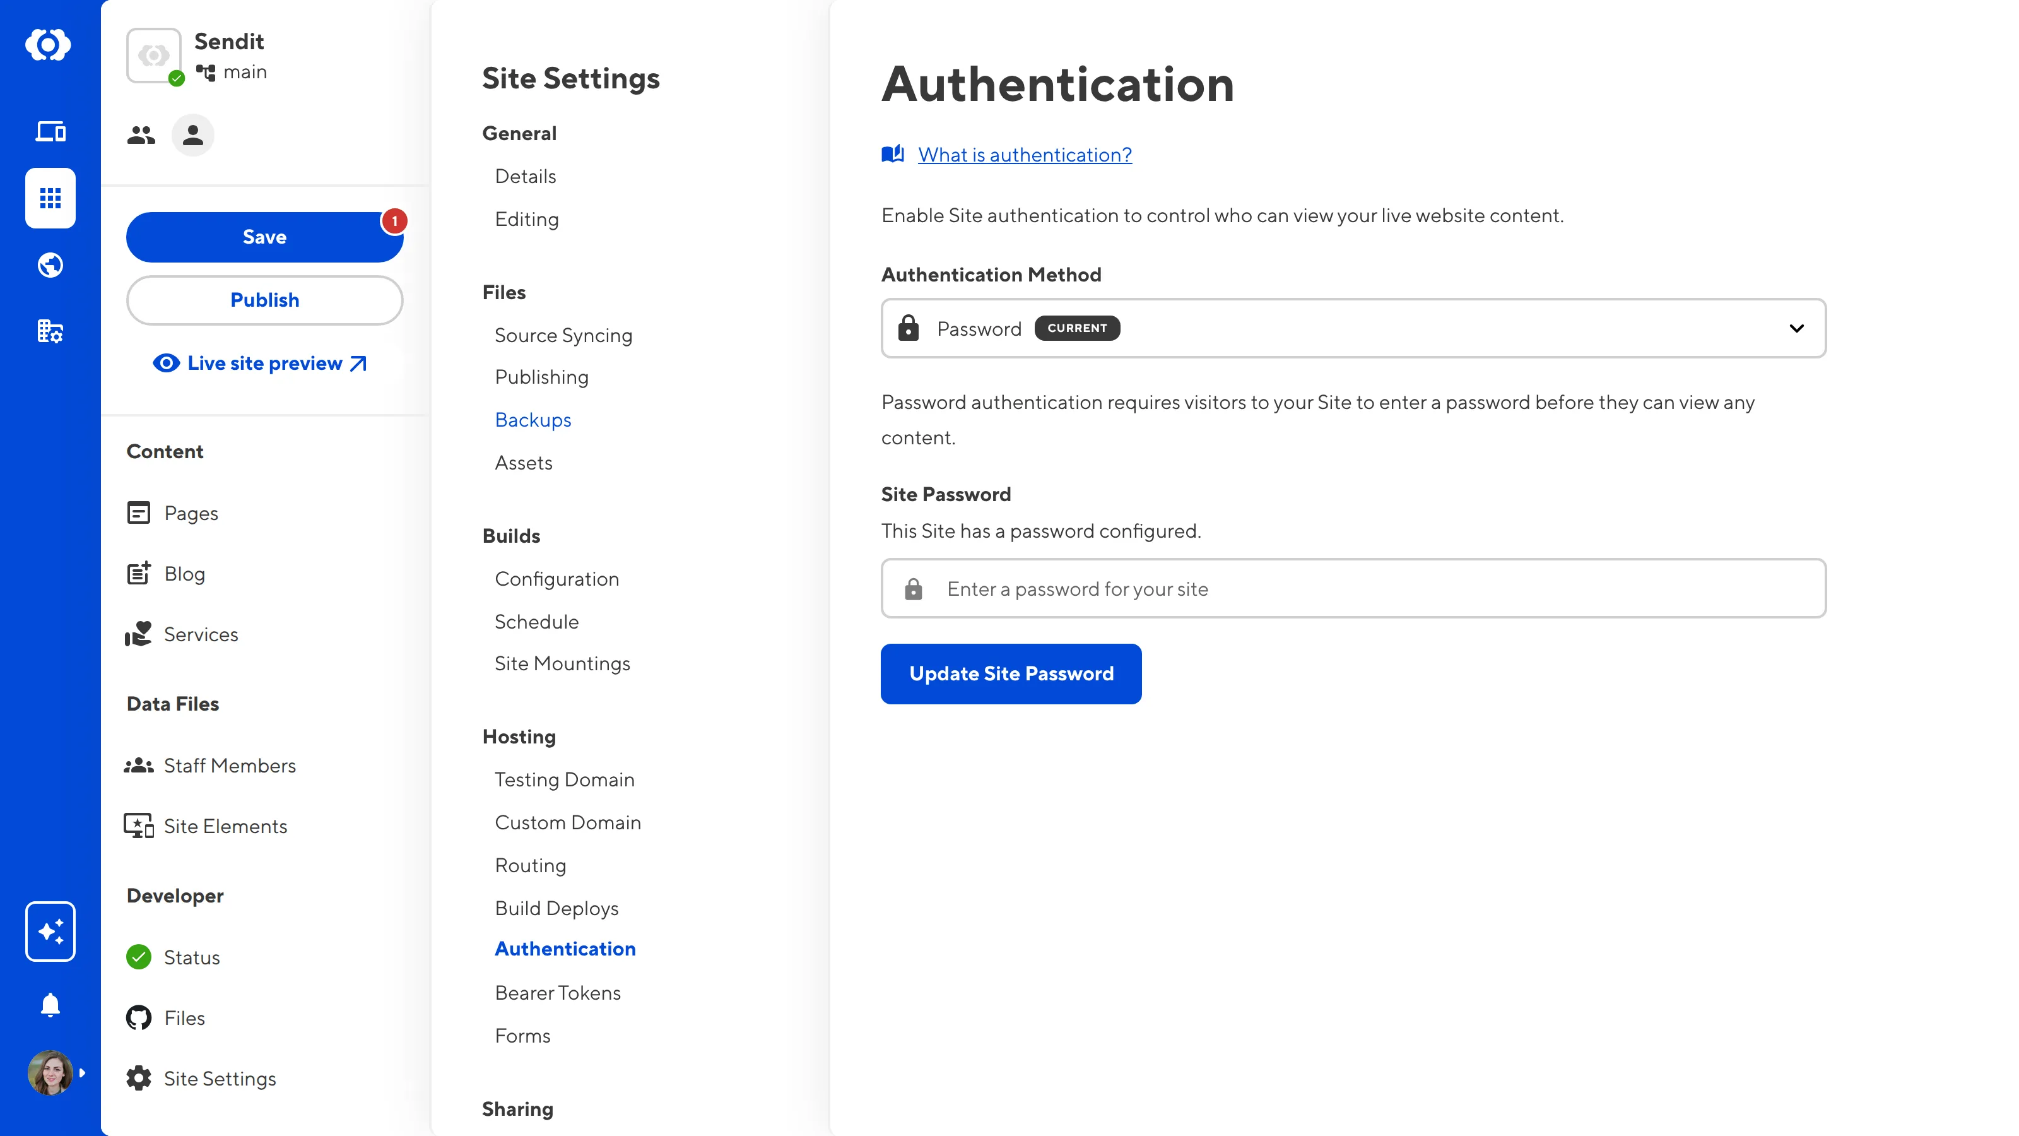Open Custom Domain settings

[x=567, y=822]
